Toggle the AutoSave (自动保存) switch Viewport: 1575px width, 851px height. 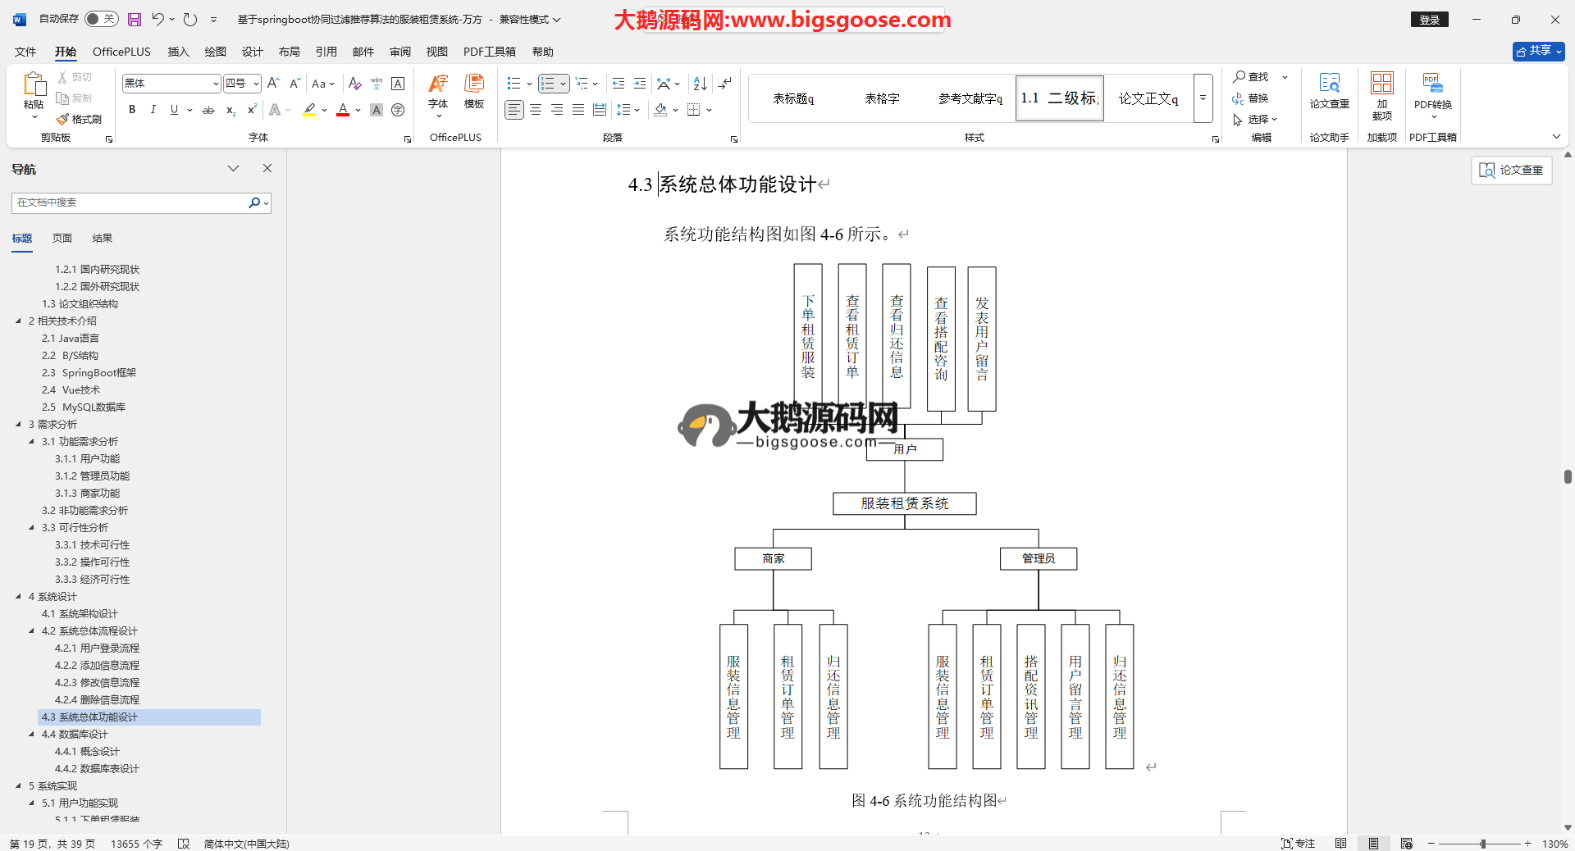[102, 19]
